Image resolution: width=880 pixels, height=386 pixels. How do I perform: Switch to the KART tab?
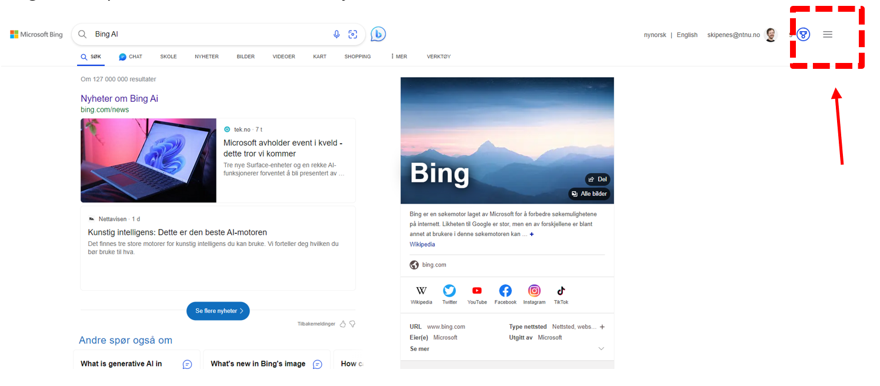point(320,56)
